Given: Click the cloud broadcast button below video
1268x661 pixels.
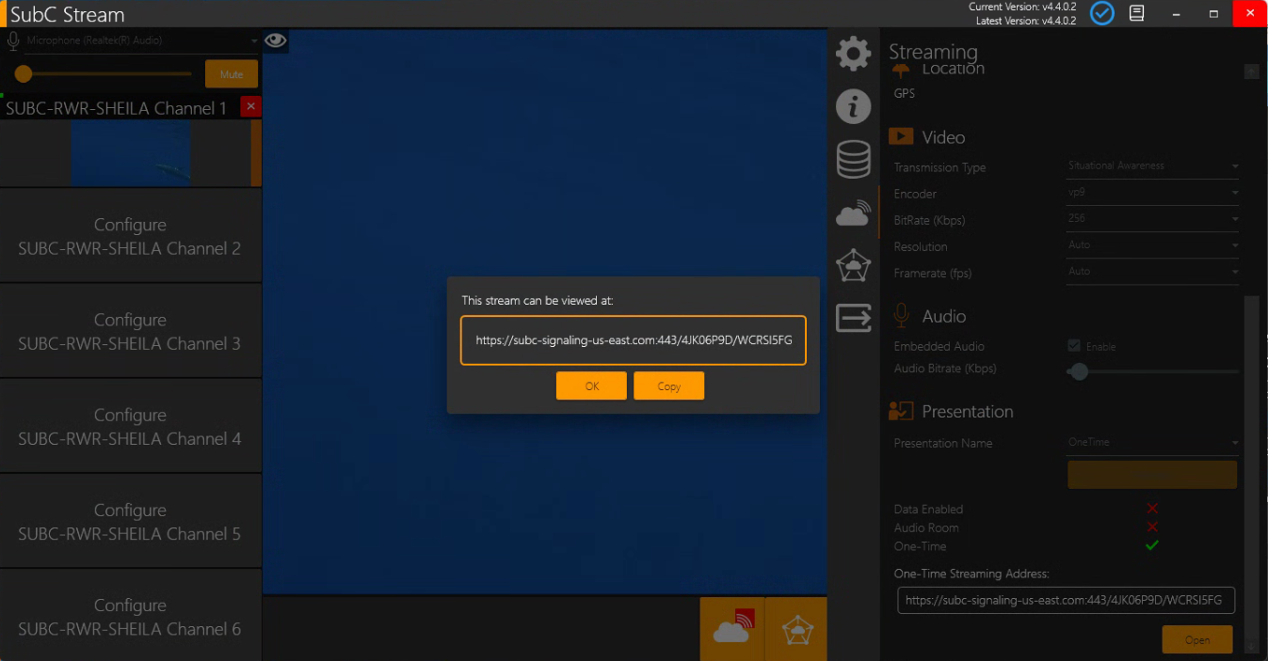Looking at the screenshot, I should point(732,629).
